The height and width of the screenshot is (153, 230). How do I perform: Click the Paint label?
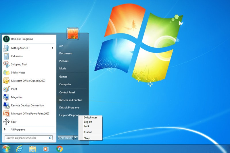[x=14, y=89]
